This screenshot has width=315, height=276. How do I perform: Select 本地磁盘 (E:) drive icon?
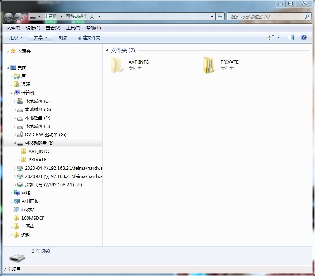(x=20, y=118)
